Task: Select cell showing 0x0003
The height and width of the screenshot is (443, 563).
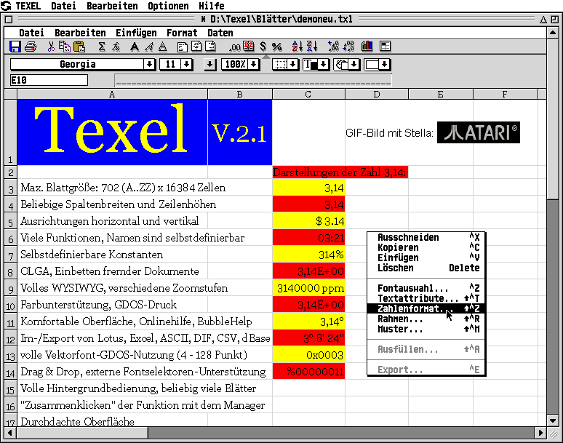Action: [308, 355]
